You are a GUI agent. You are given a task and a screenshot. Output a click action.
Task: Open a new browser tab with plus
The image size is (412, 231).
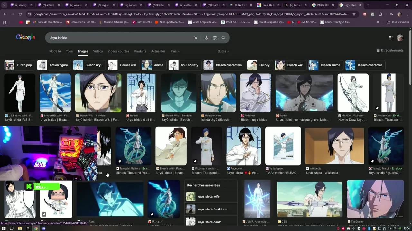click(368, 5)
